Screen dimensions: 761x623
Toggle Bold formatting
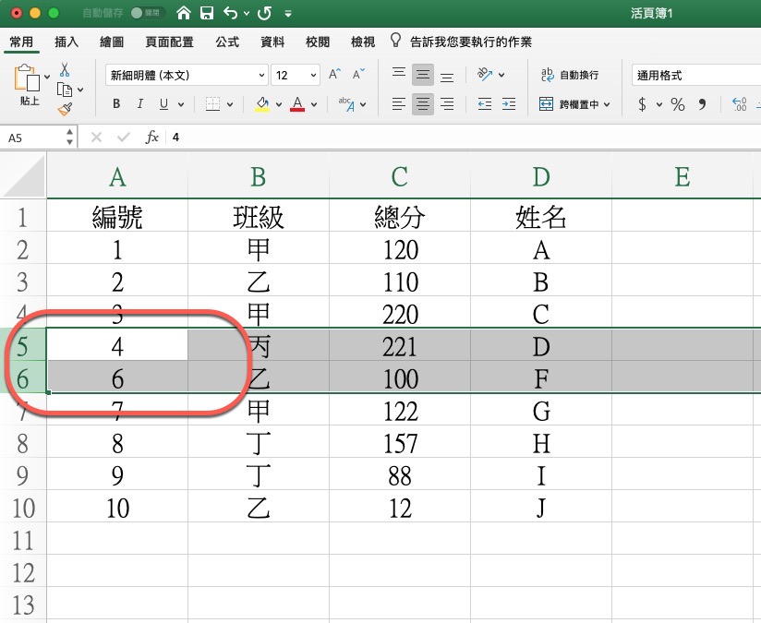click(x=116, y=104)
